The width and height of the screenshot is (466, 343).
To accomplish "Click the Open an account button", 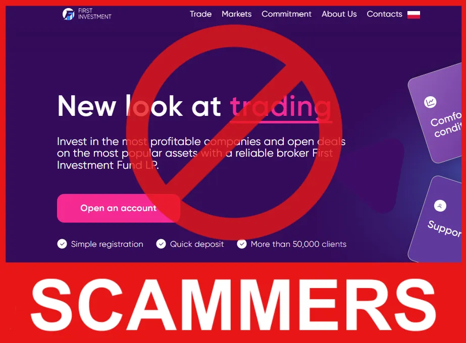I will (x=119, y=208).
